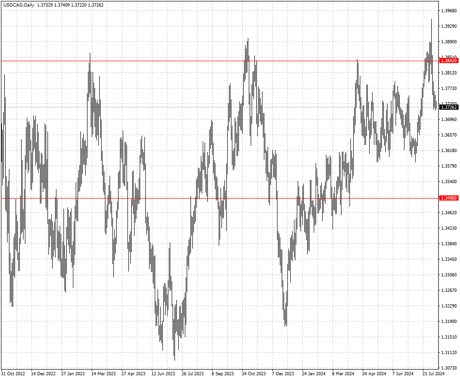The height and width of the screenshot is (379, 460).
Task: Click the 24 Oct 2023 date label
Action: click(x=254, y=374)
